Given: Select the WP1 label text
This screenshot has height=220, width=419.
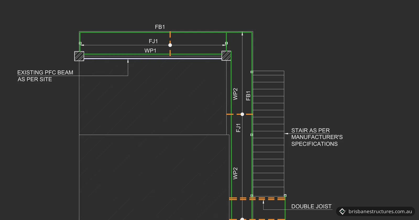Looking at the screenshot, I should 150,51.
